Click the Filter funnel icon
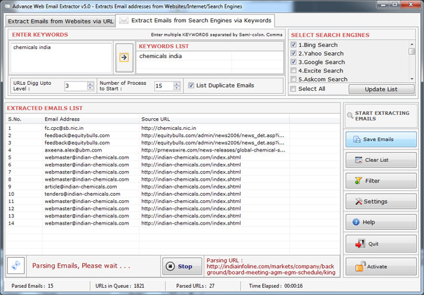Image resolution: width=424 pixels, height=295 pixels. point(358,181)
